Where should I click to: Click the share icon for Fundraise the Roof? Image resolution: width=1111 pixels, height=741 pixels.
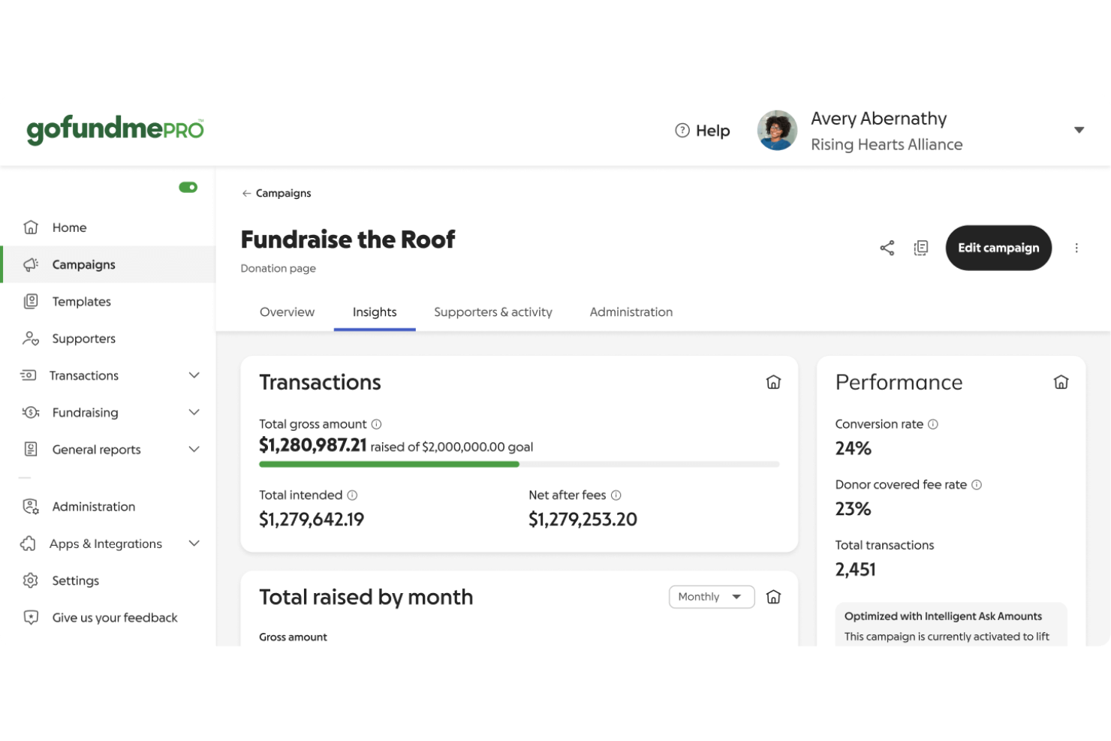(887, 248)
